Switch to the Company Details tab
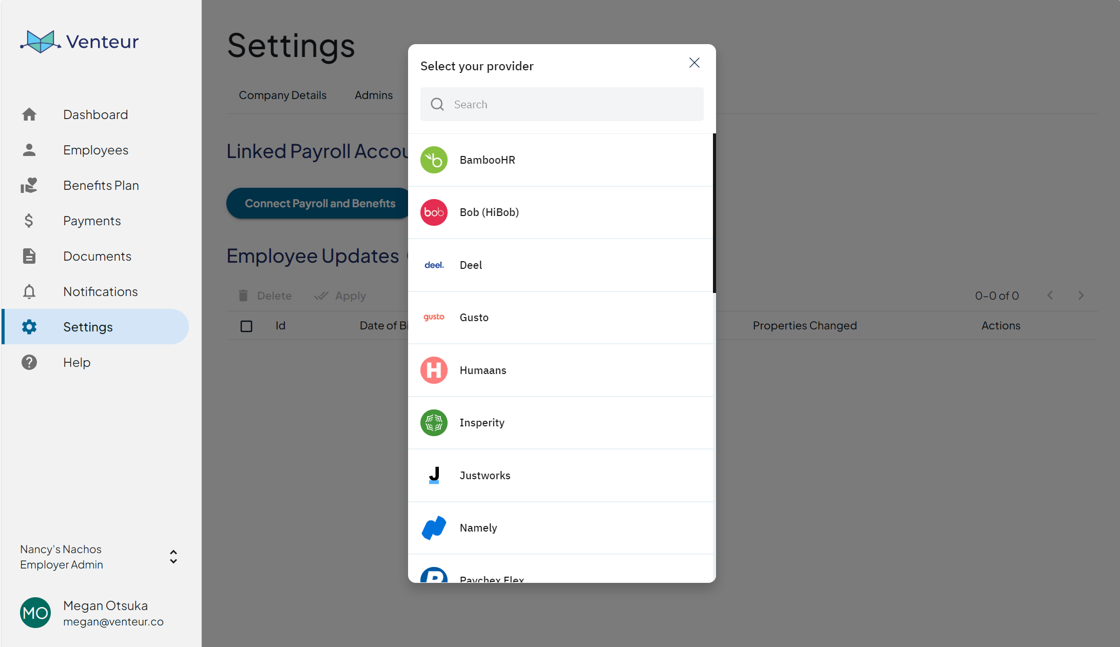This screenshot has height=647, width=1120. tap(282, 95)
